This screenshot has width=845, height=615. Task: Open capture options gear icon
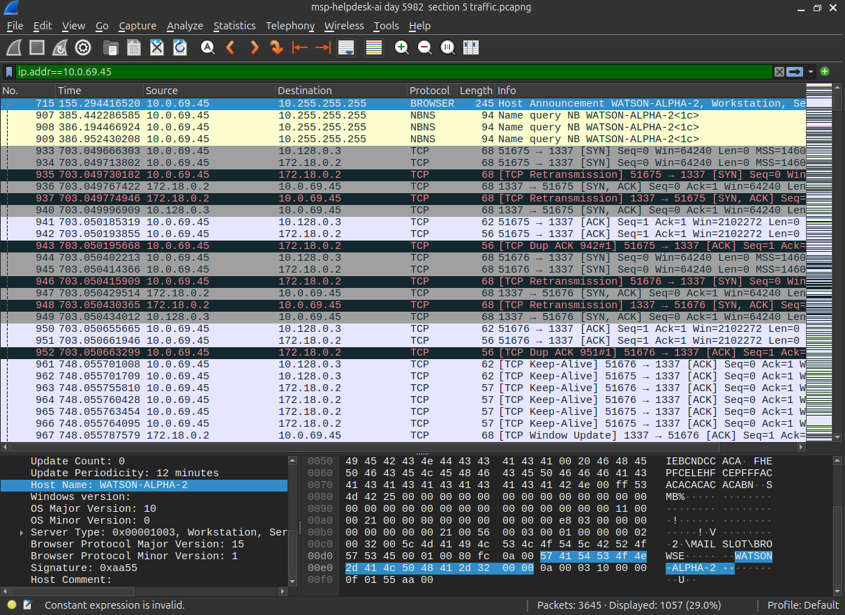(x=83, y=47)
